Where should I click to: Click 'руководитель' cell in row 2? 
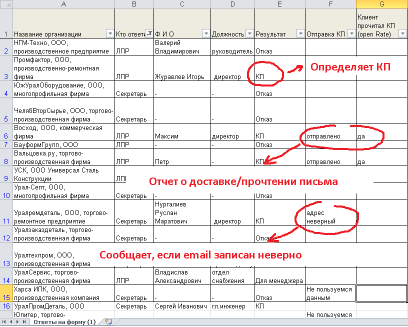coord(232,47)
